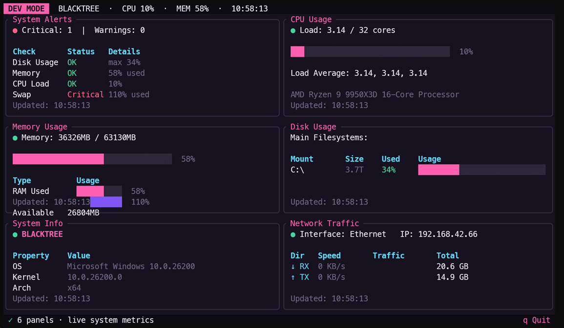Click the purple 110% swap bar
Screen dimensions: 564x328
[x=106, y=202]
